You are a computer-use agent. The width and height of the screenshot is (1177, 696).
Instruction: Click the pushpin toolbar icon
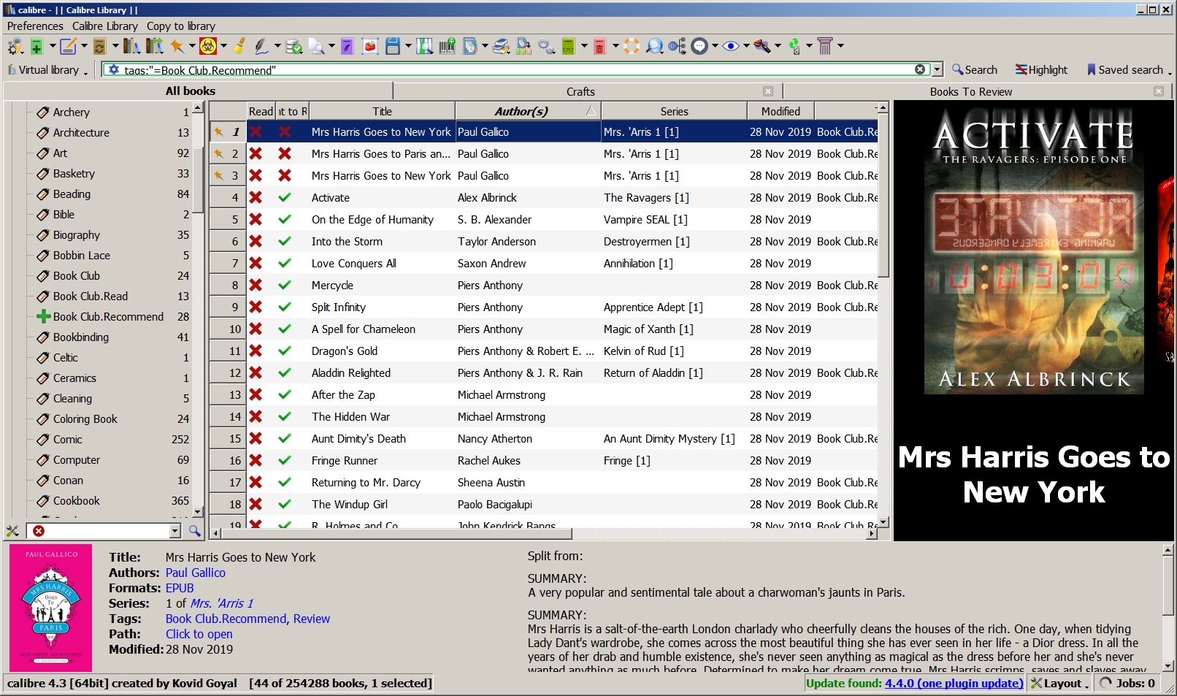(177, 47)
